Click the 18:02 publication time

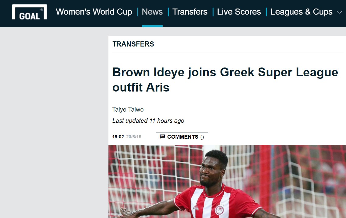point(118,137)
